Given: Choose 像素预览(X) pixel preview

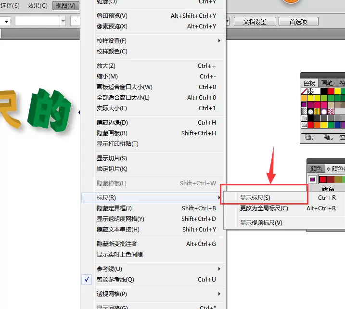Looking at the screenshot, I should click(153, 26).
